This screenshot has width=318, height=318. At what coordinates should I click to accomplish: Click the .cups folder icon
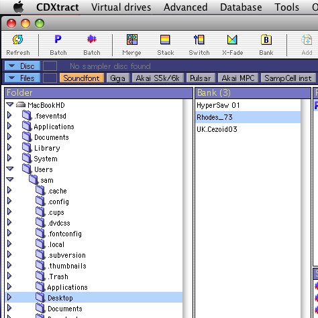[x=40, y=212]
